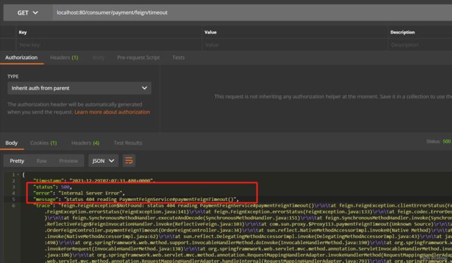The height and width of the screenshot is (263, 452).
Task: Switch to Preview response view
Action: click(x=68, y=161)
